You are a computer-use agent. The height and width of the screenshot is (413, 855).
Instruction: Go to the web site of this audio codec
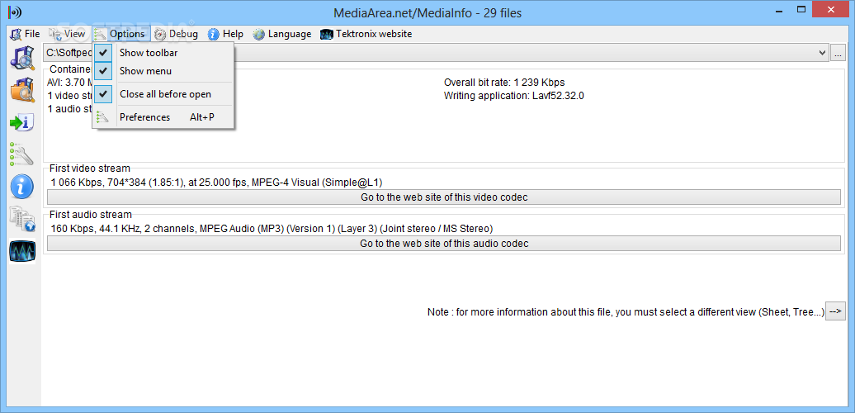click(444, 244)
